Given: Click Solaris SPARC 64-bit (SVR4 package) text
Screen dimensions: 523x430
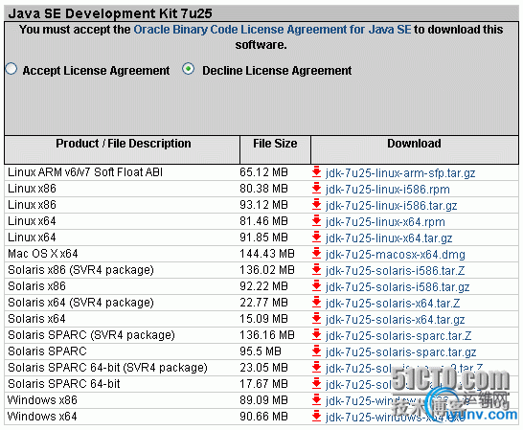Looking at the screenshot, I should click(x=107, y=368).
